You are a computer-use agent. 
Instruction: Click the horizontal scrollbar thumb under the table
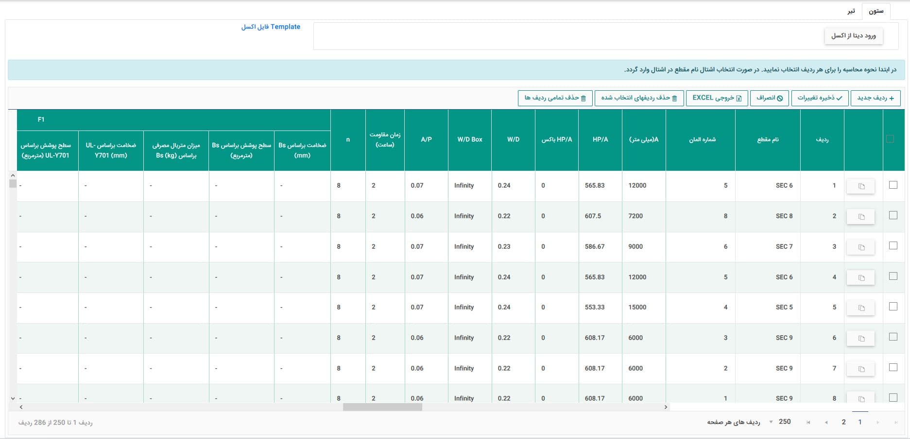(x=382, y=407)
